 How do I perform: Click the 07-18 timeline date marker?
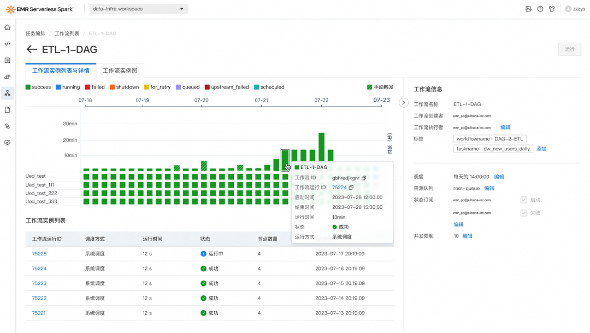85,100
